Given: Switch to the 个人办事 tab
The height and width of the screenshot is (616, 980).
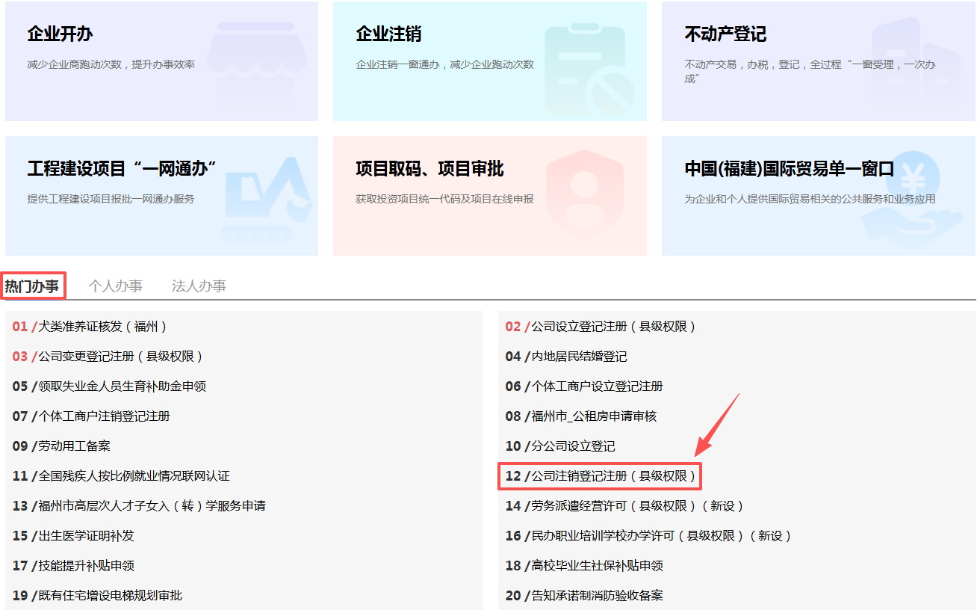Looking at the screenshot, I should point(115,286).
